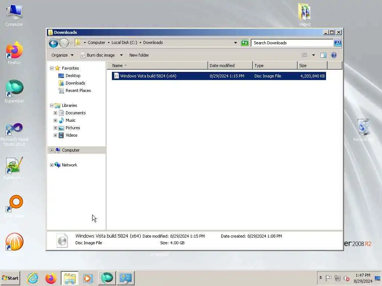Expand the Videos library node
Viewport: 382px width, 286px height.
click(55, 136)
